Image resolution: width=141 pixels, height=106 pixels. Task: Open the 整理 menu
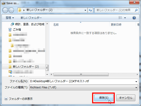[10, 18]
